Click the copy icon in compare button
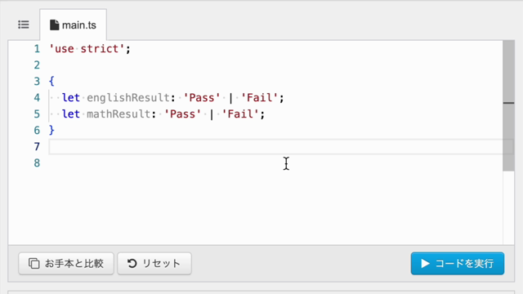This screenshot has width=523, height=294. tap(34, 263)
